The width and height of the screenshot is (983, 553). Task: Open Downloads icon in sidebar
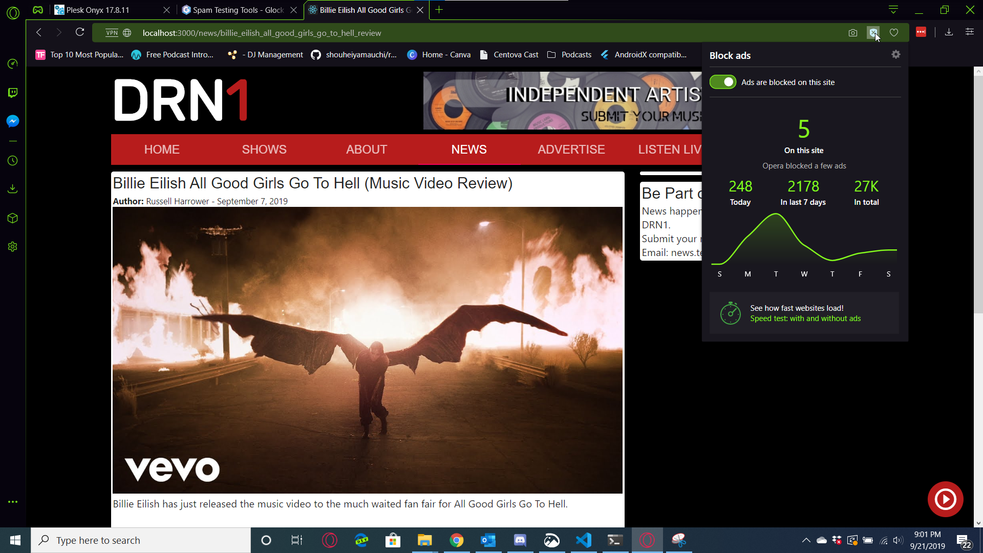pyautogui.click(x=13, y=189)
